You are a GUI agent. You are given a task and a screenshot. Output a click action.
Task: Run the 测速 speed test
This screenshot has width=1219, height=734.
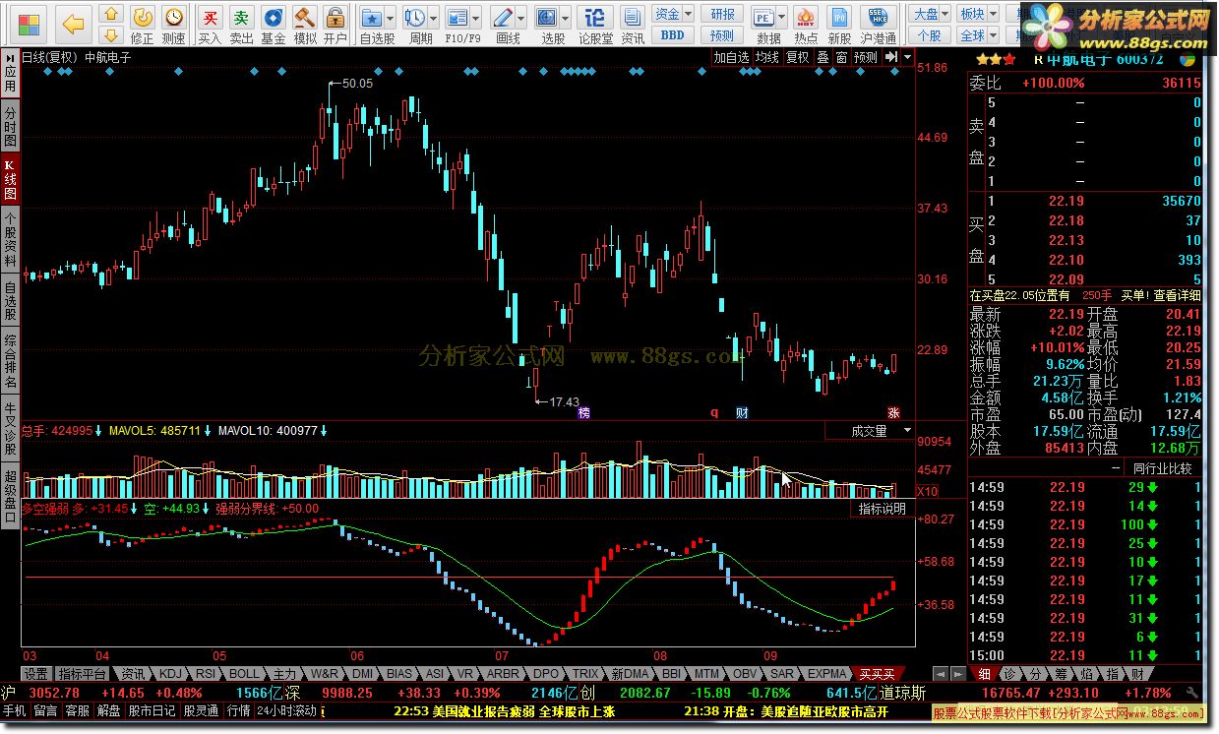[173, 25]
